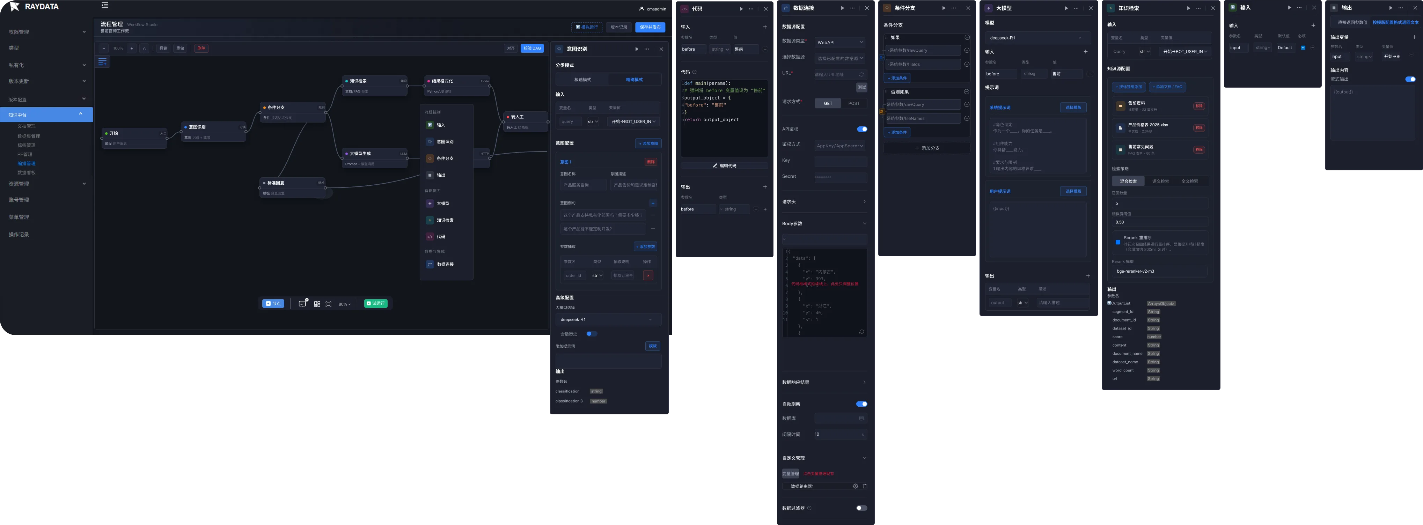Click the delete icon for the order_id parameter
This screenshot has width=1423, height=525.
(648, 275)
